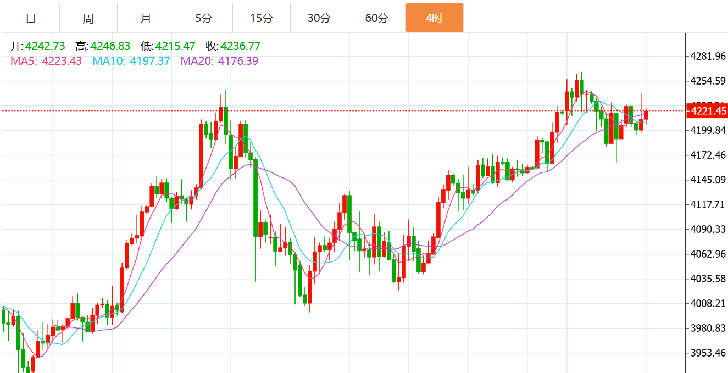Image resolution: width=728 pixels, height=373 pixels.
Task: Switch to the 5分 interval tab
Action: pyautogui.click(x=203, y=18)
